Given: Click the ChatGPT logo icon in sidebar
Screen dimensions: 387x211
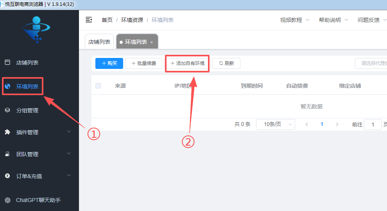Looking at the screenshot, I should point(7,200).
